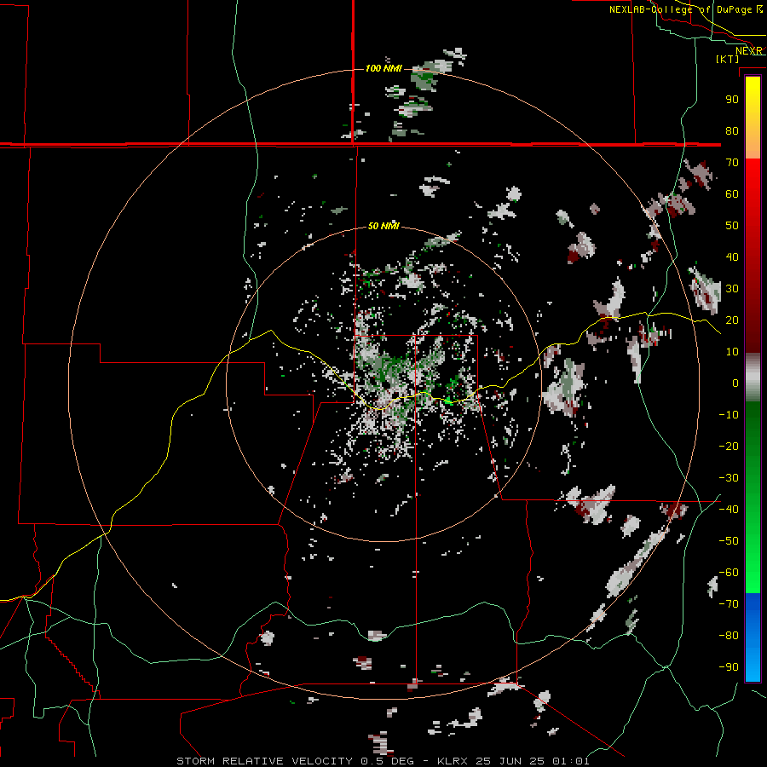Click the 50 NMI range ring label
The height and width of the screenshot is (767, 767).
pos(383,226)
